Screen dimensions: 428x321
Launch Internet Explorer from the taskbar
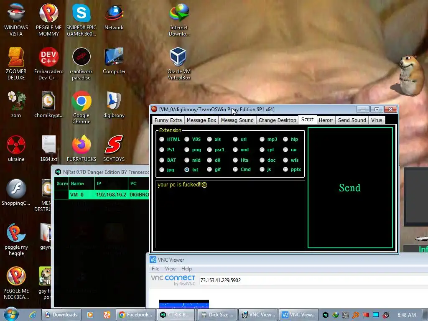click(33, 315)
